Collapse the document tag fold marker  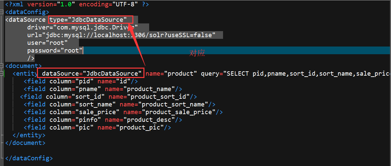click(x=2, y=66)
